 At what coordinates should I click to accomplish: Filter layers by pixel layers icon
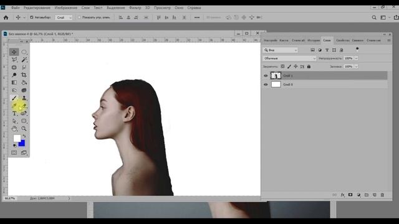tap(313, 50)
